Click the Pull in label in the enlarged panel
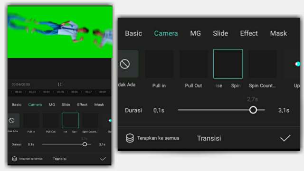The height and width of the screenshot is (171, 304). [x=159, y=85]
